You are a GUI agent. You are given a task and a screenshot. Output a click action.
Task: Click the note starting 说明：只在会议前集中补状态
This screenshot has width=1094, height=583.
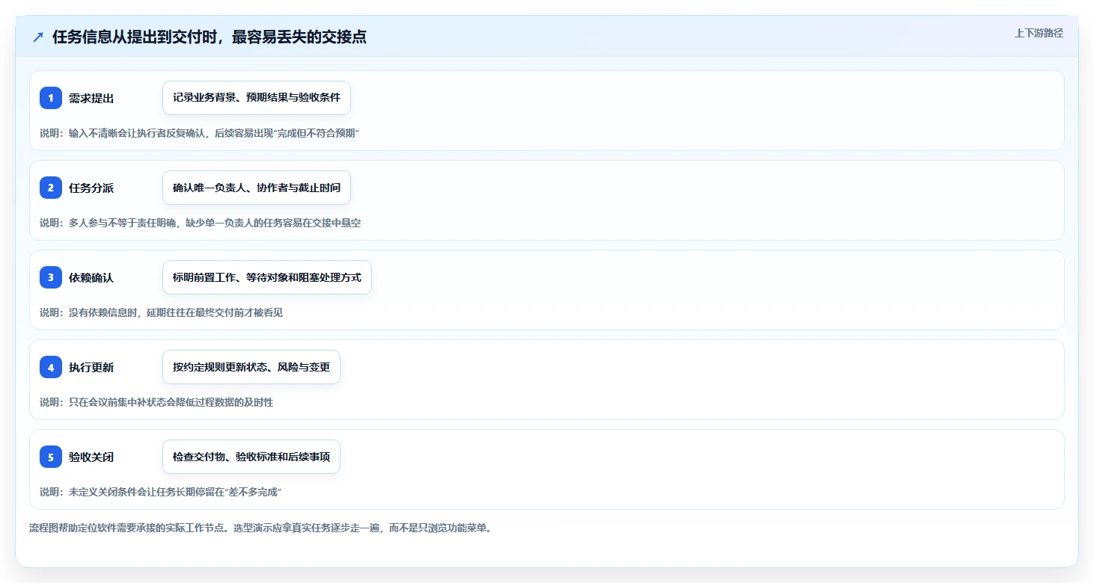(156, 402)
